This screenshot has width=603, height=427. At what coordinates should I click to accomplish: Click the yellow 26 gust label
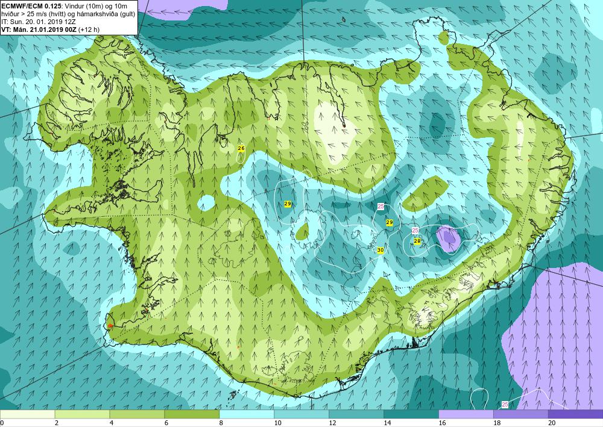click(x=241, y=148)
